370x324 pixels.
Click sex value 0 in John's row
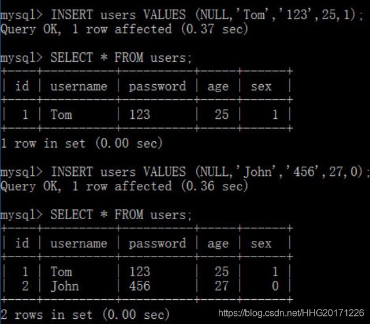[x=275, y=286]
